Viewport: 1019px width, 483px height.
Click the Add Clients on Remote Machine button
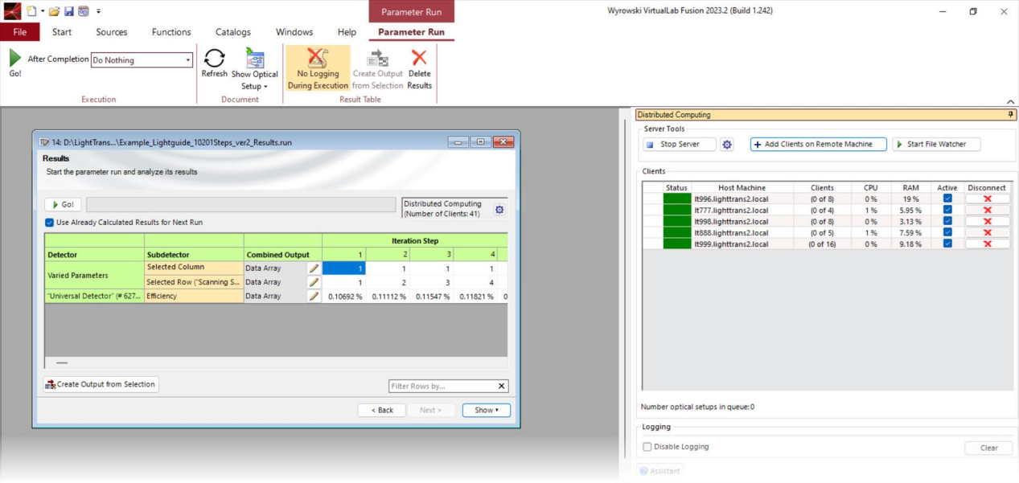pyautogui.click(x=818, y=145)
